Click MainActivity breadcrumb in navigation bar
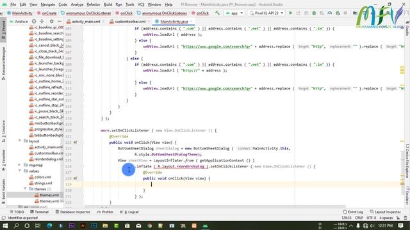The width and height of the screenshot is (410, 230). pyautogui.click(x=20, y=13)
